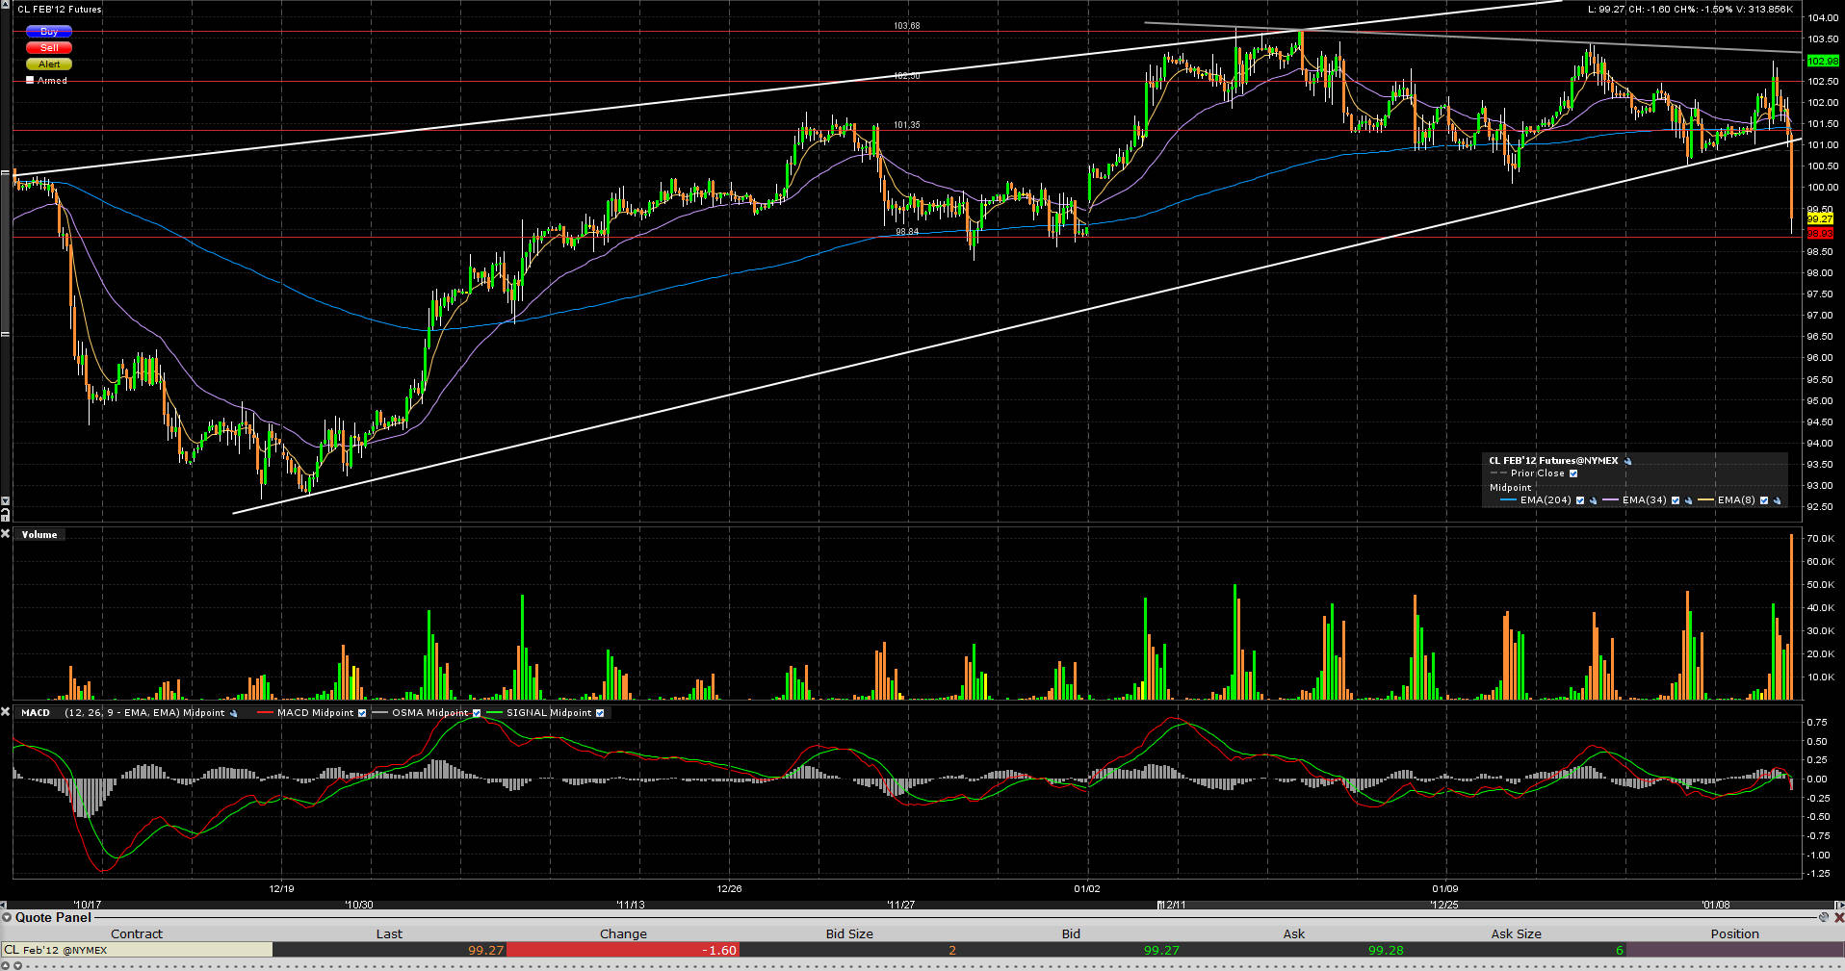Open wrench settings for EMA(204)

1593,500
